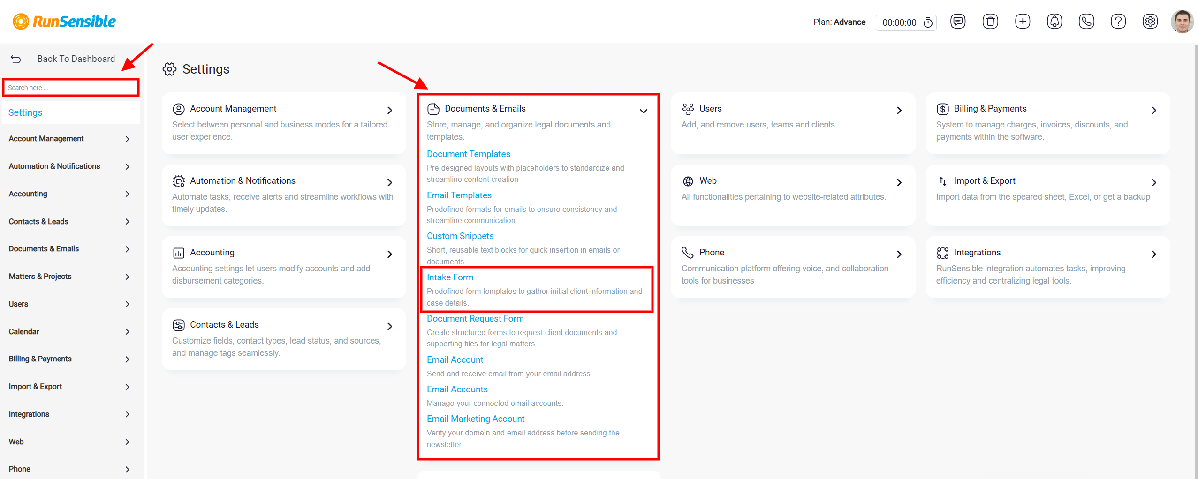The height and width of the screenshot is (479, 1198).
Task: Click the Search here input field
Action: coord(71,88)
